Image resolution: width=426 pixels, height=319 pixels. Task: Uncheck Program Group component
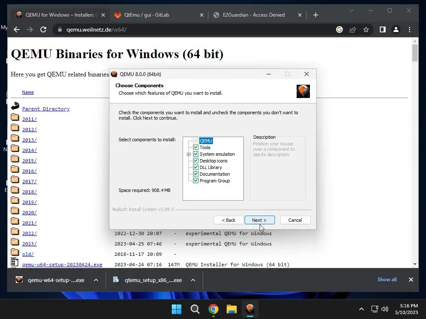tap(196, 181)
